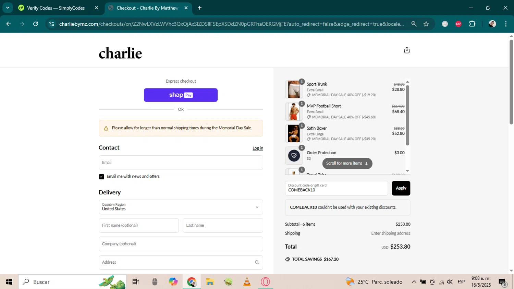This screenshot has width=514, height=289.
Task: Click the First name (optional) field
Action: coord(139,226)
